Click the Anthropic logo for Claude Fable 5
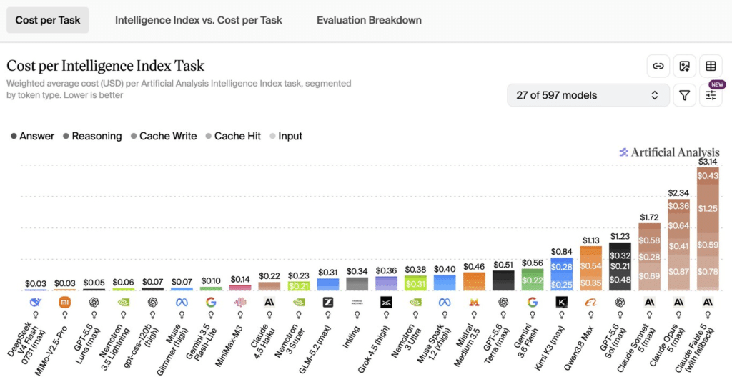The height and width of the screenshot is (377, 732). [x=708, y=303]
